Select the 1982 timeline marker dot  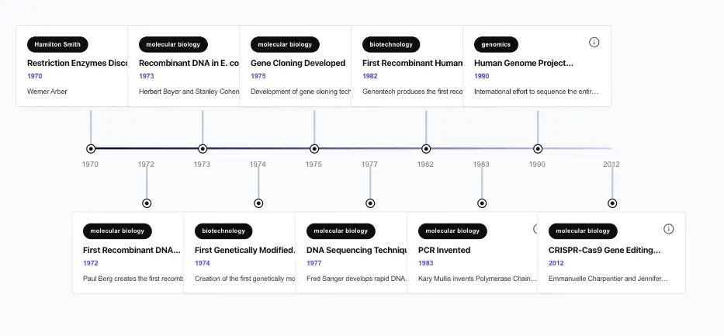click(426, 149)
